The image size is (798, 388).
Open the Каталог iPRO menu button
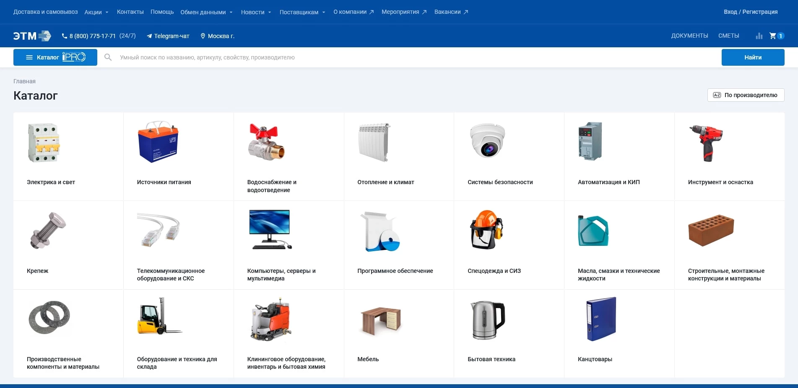55,57
